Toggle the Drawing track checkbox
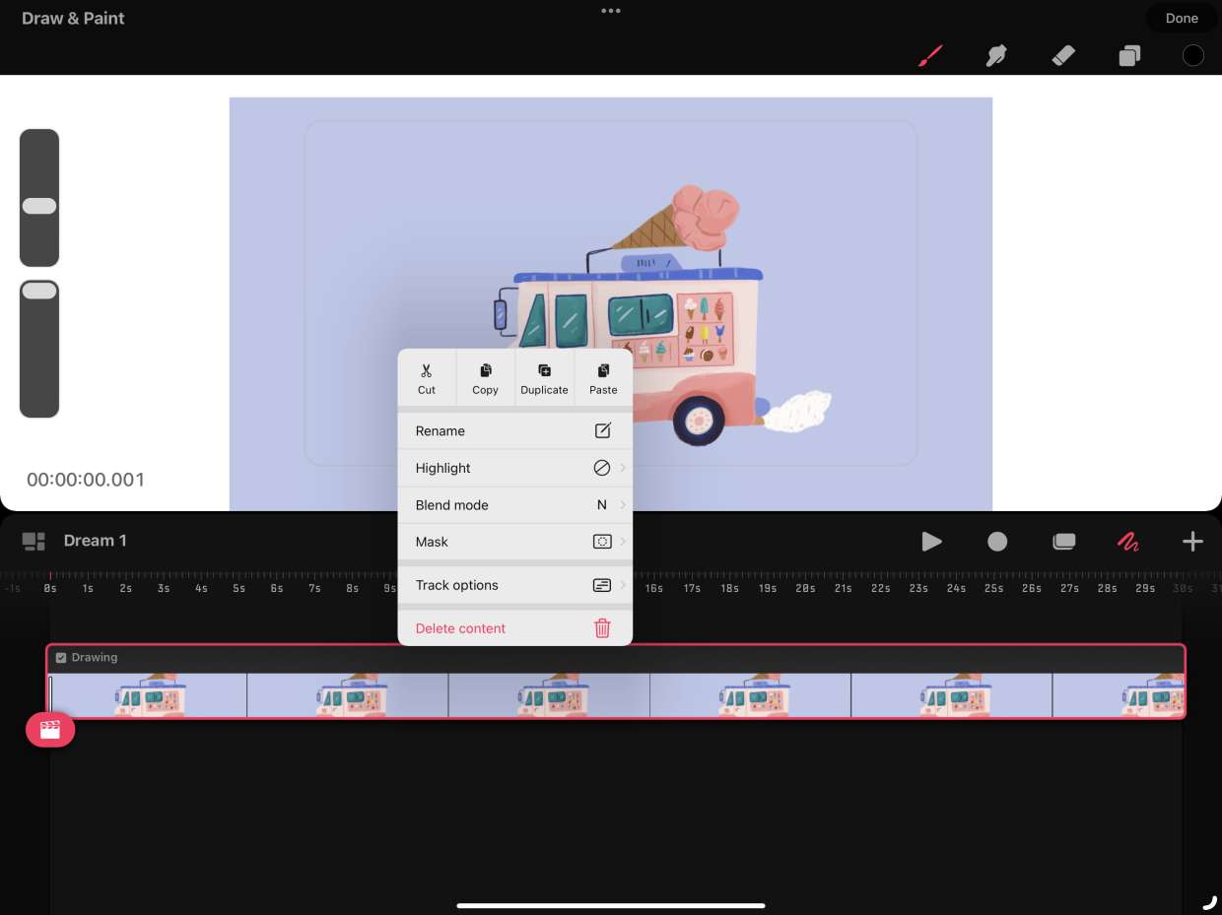Viewport: 1222px width, 915px height. (x=61, y=658)
